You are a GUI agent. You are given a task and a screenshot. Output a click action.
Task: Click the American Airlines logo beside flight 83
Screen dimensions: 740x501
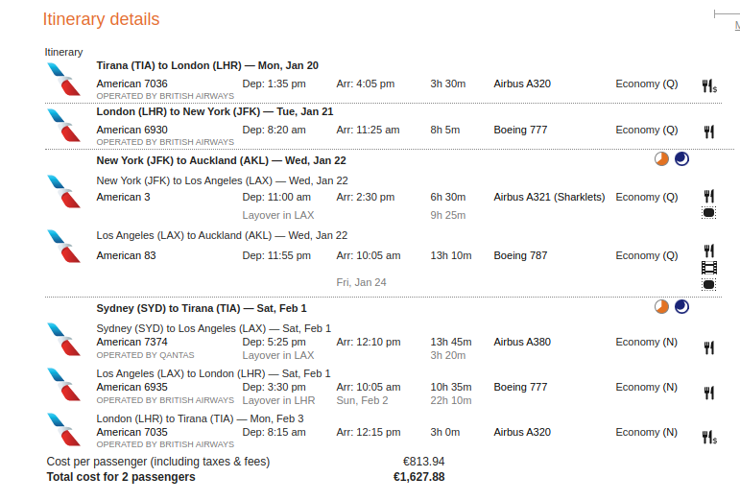63,246
